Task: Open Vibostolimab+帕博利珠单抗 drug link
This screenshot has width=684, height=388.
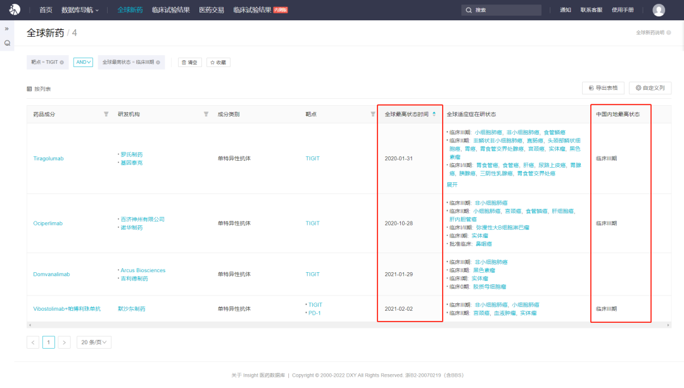Action: coord(66,309)
